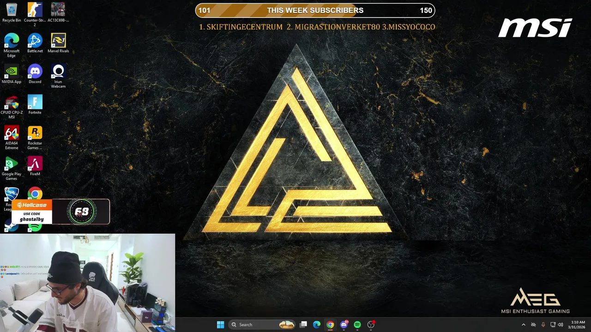Open NVIDIA App desktop shortcut

(12, 74)
